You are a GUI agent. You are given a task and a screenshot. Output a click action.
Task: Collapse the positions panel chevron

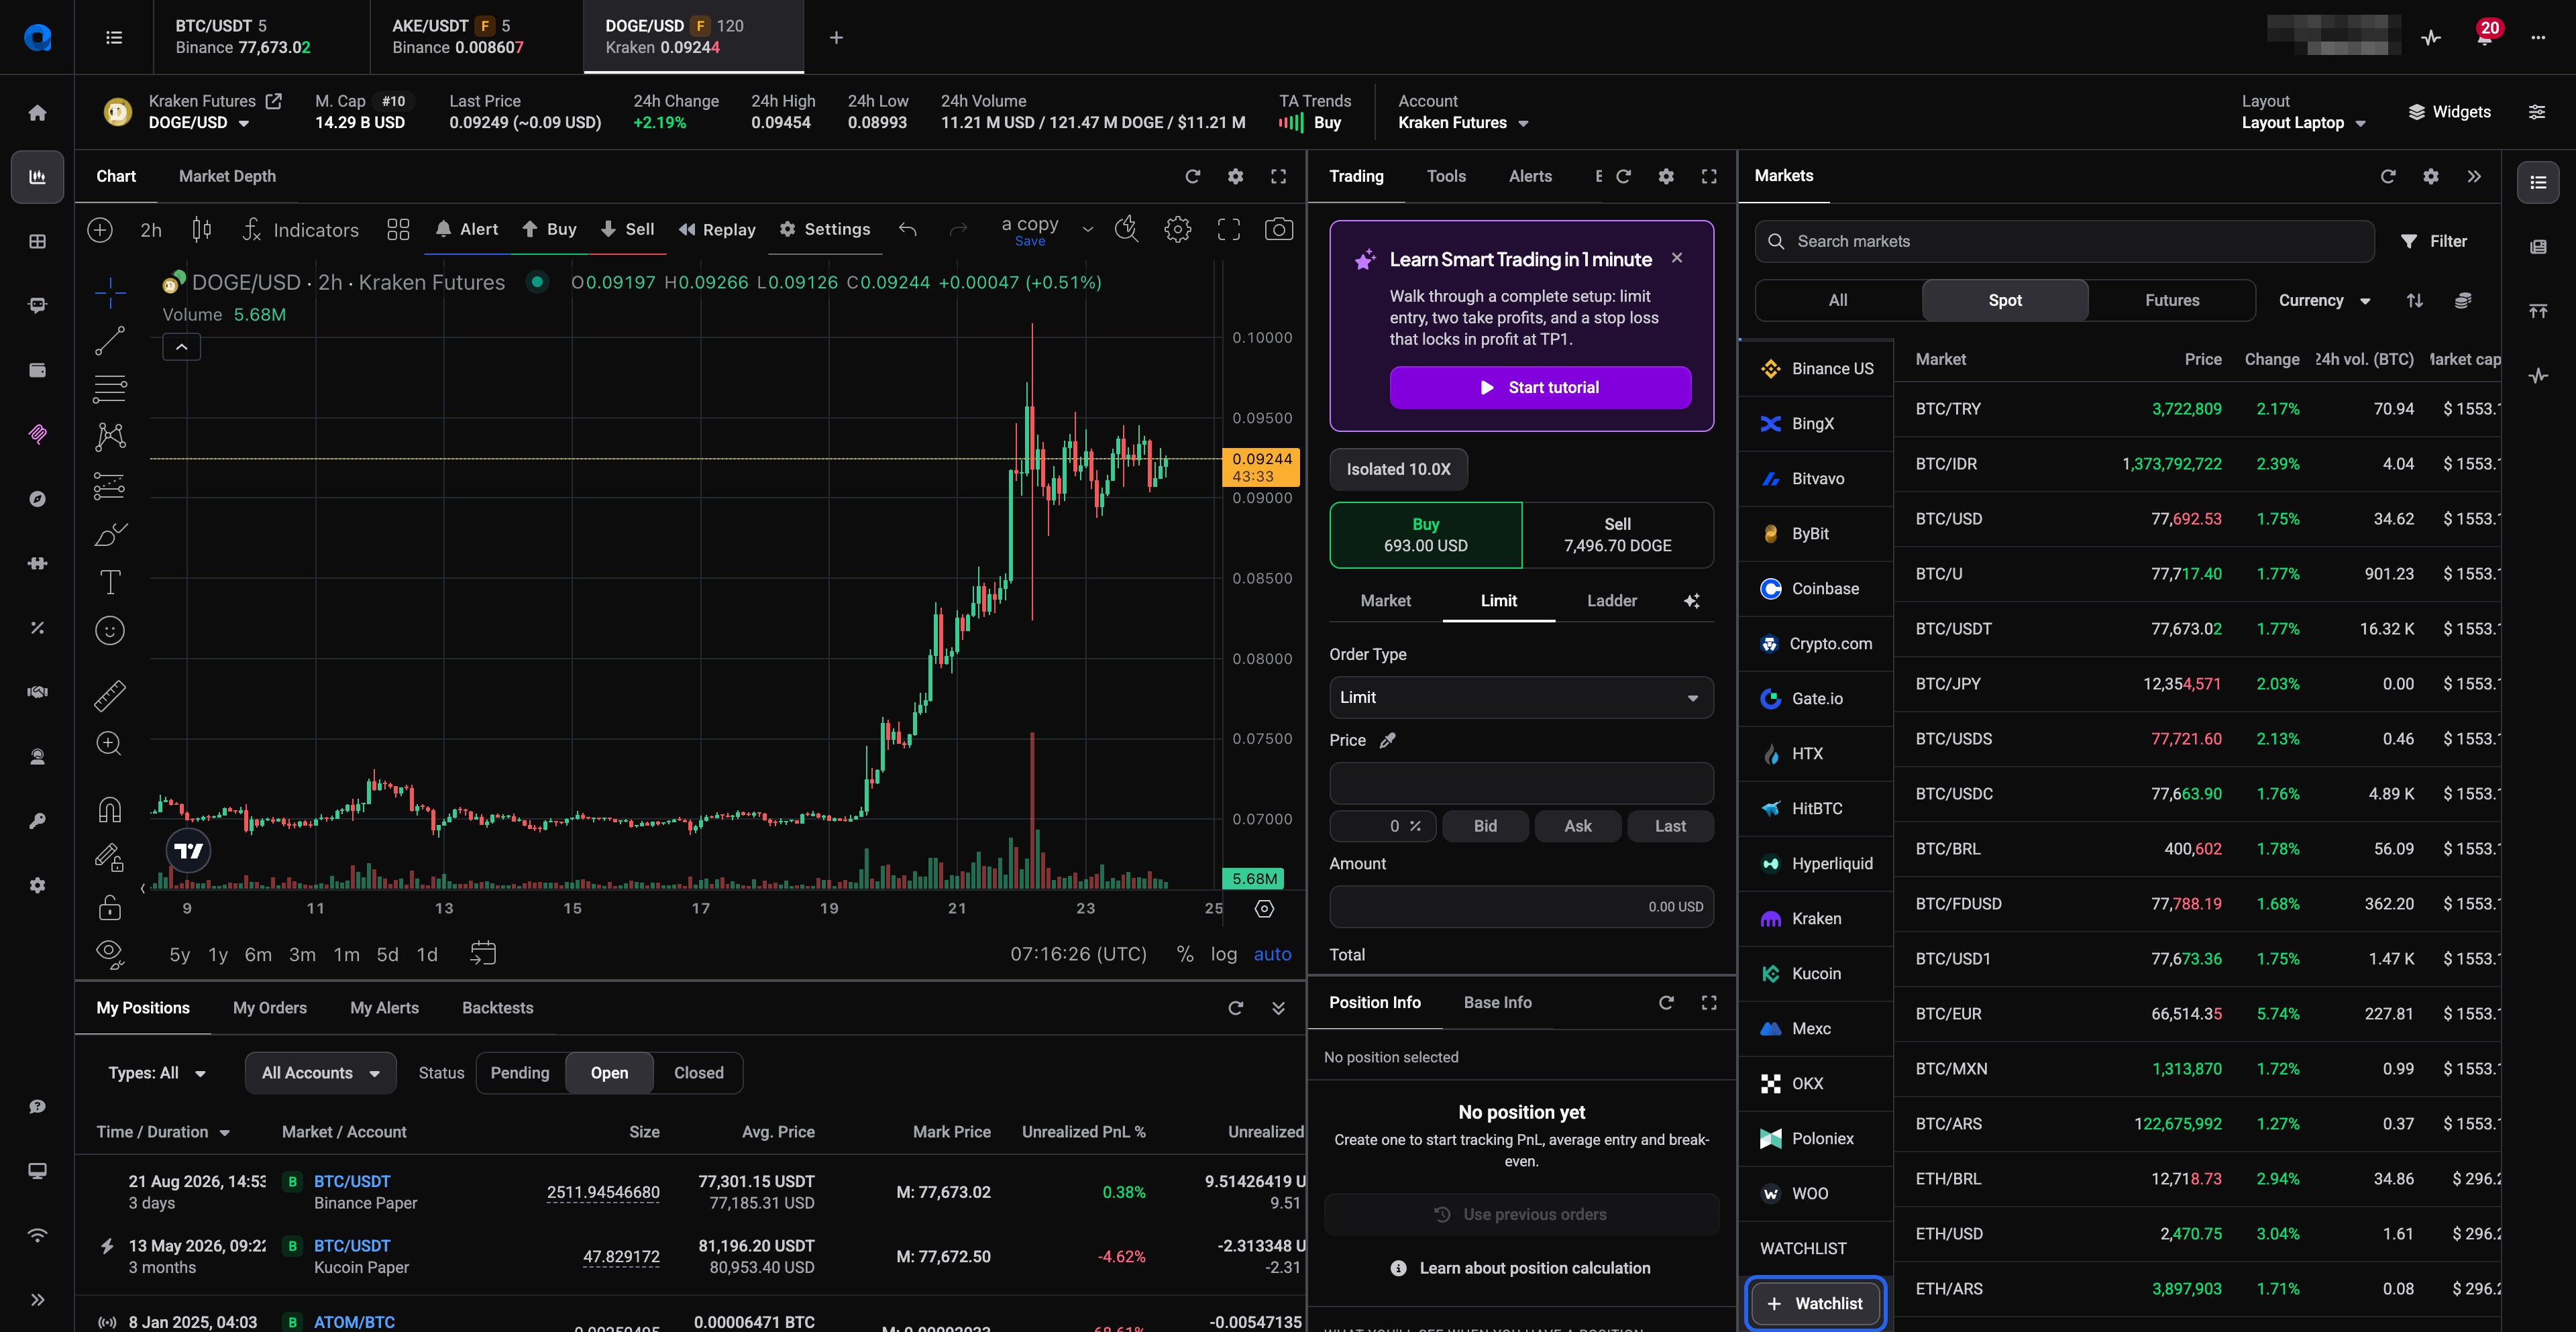(x=1278, y=1008)
